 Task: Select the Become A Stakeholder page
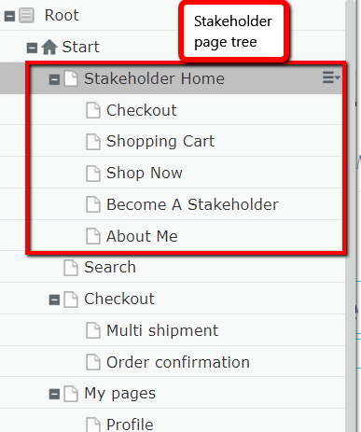click(x=192, y=204)
